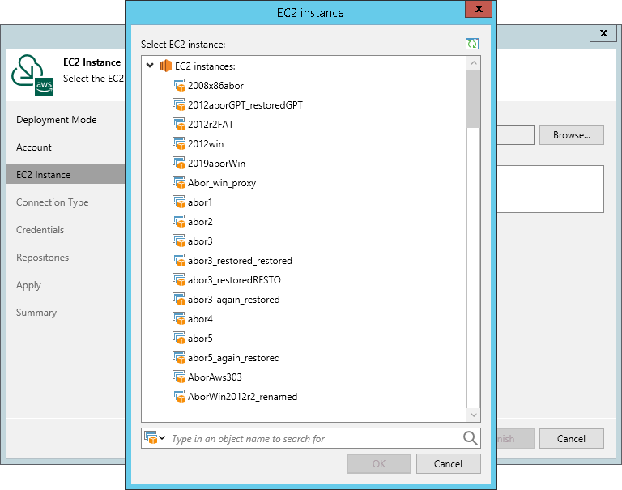Viewport: 622px width, 490px height.
Task: Click the orange EC2 instances root icon
Action: pos(165,66)
